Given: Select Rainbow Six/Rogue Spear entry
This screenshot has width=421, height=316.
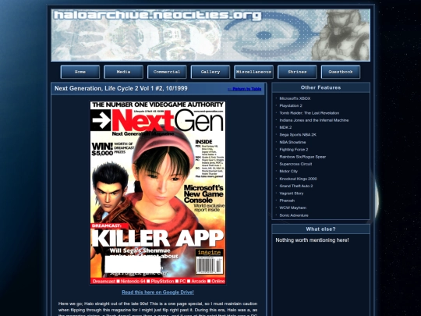Looking at the screenshot, I should (x=302, y=157).
